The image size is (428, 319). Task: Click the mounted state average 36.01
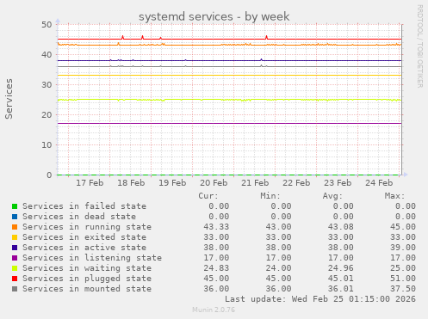click(341, 289)
